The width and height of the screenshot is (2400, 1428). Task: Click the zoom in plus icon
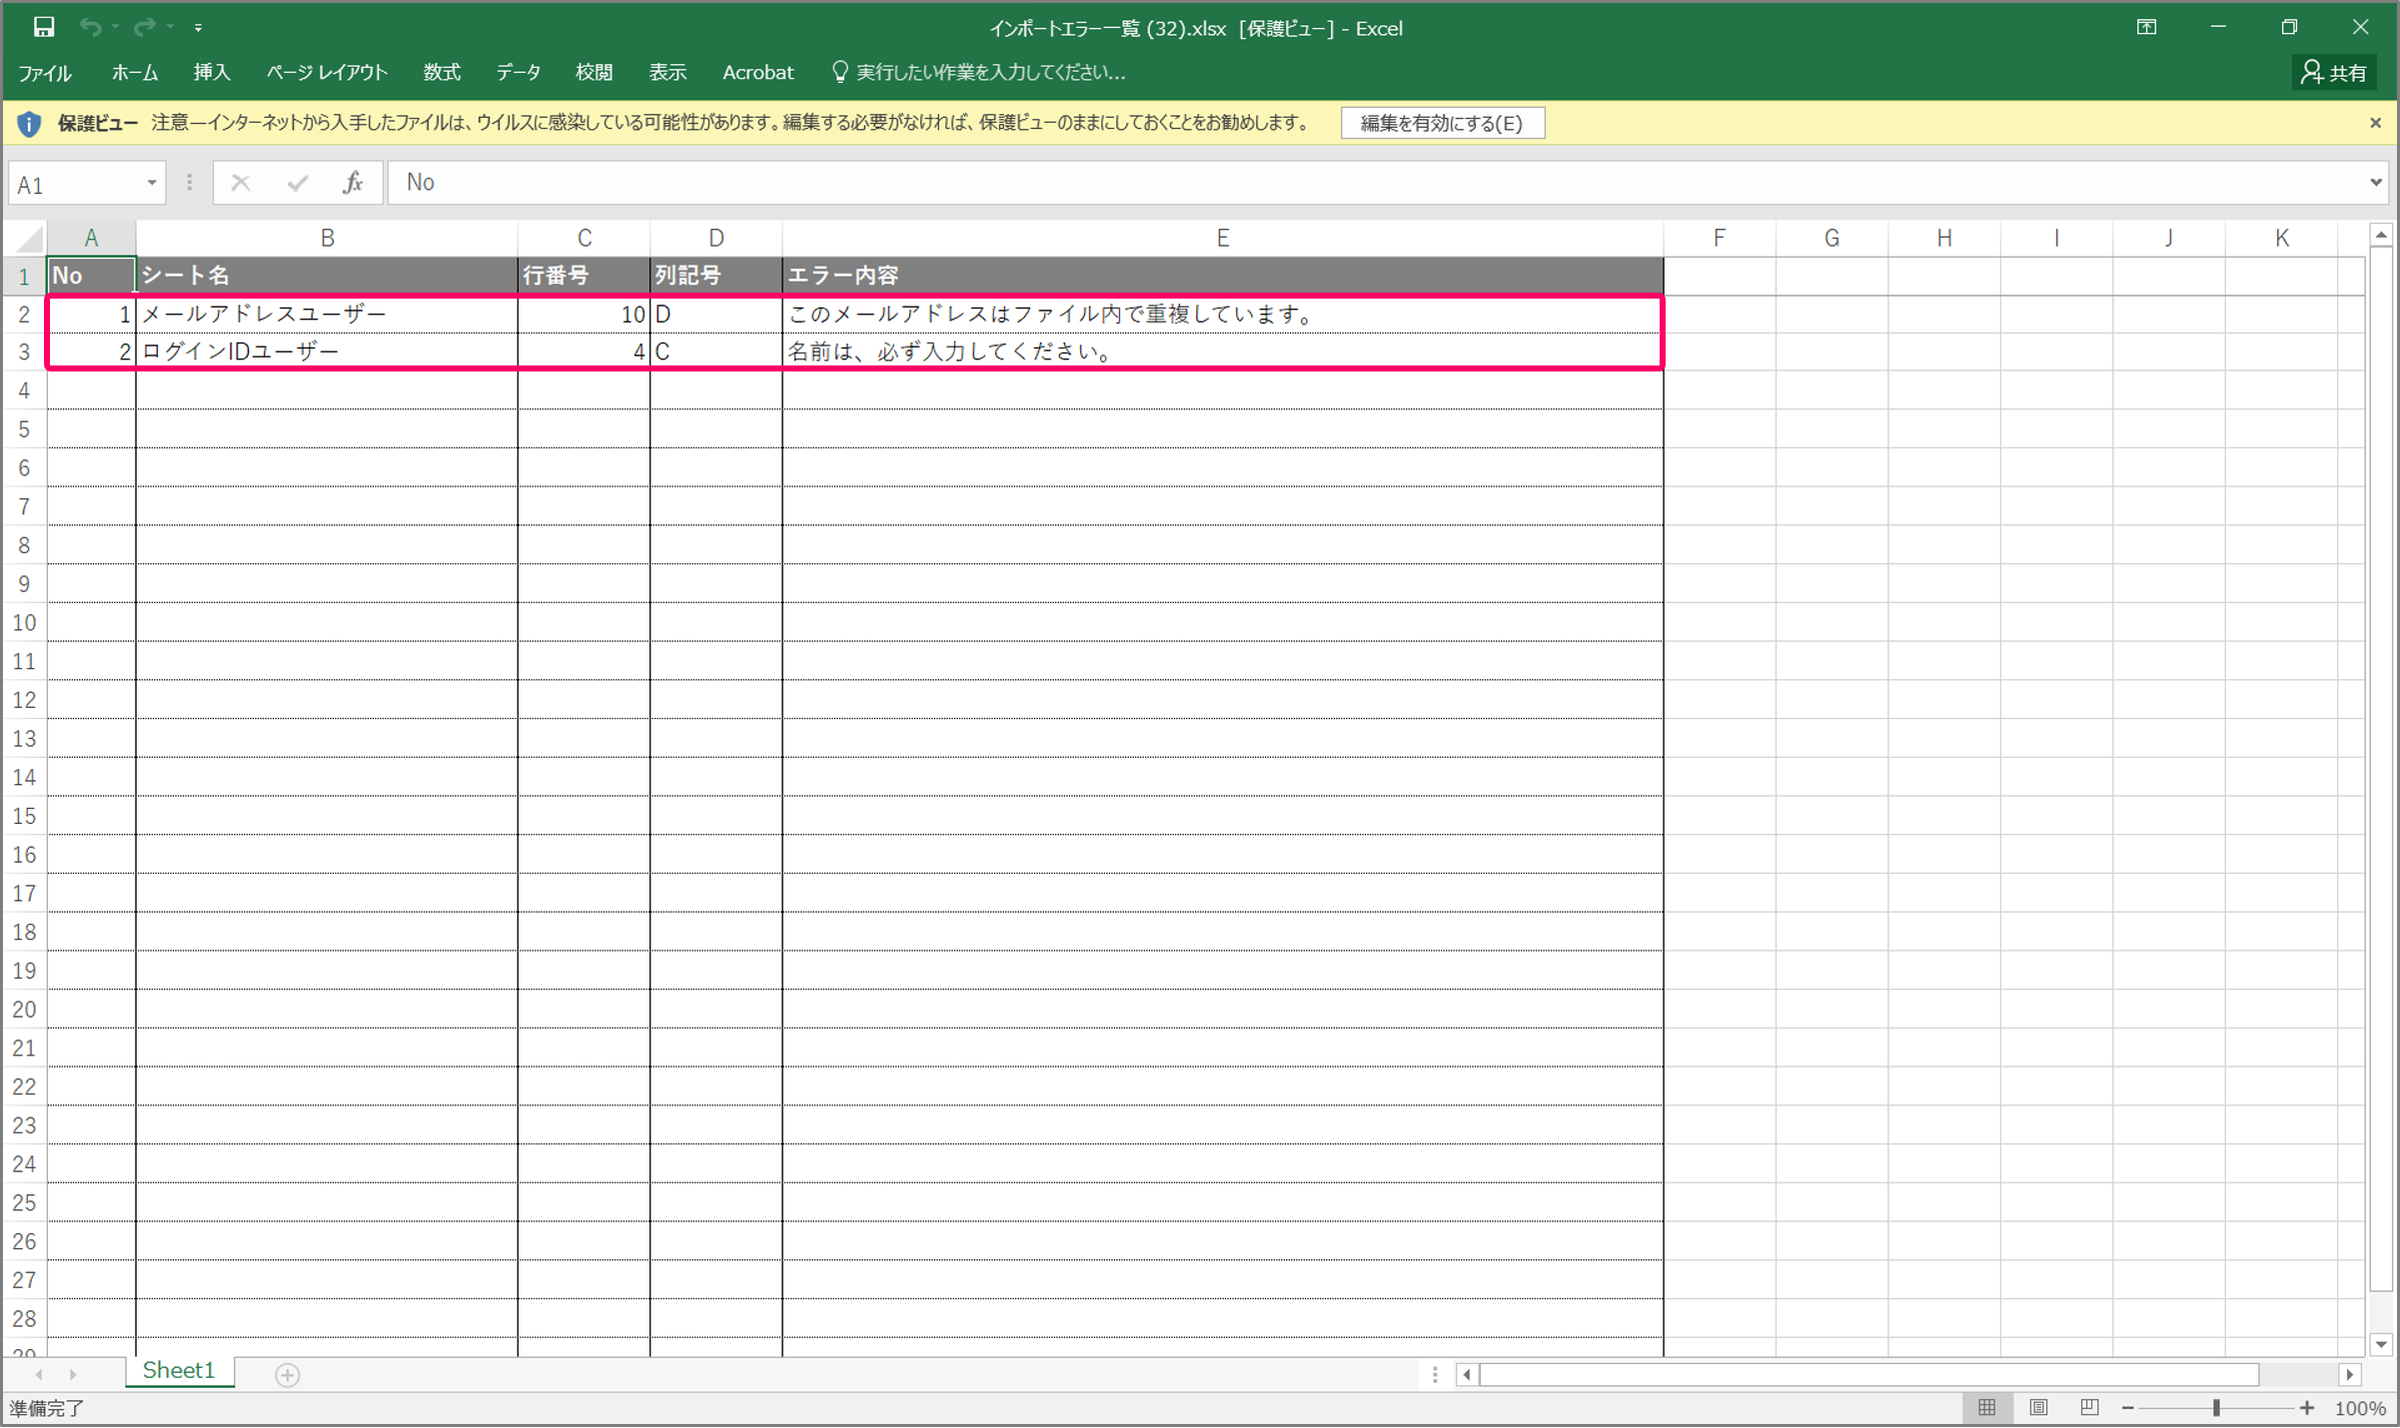click(x=2306, y=1408)
